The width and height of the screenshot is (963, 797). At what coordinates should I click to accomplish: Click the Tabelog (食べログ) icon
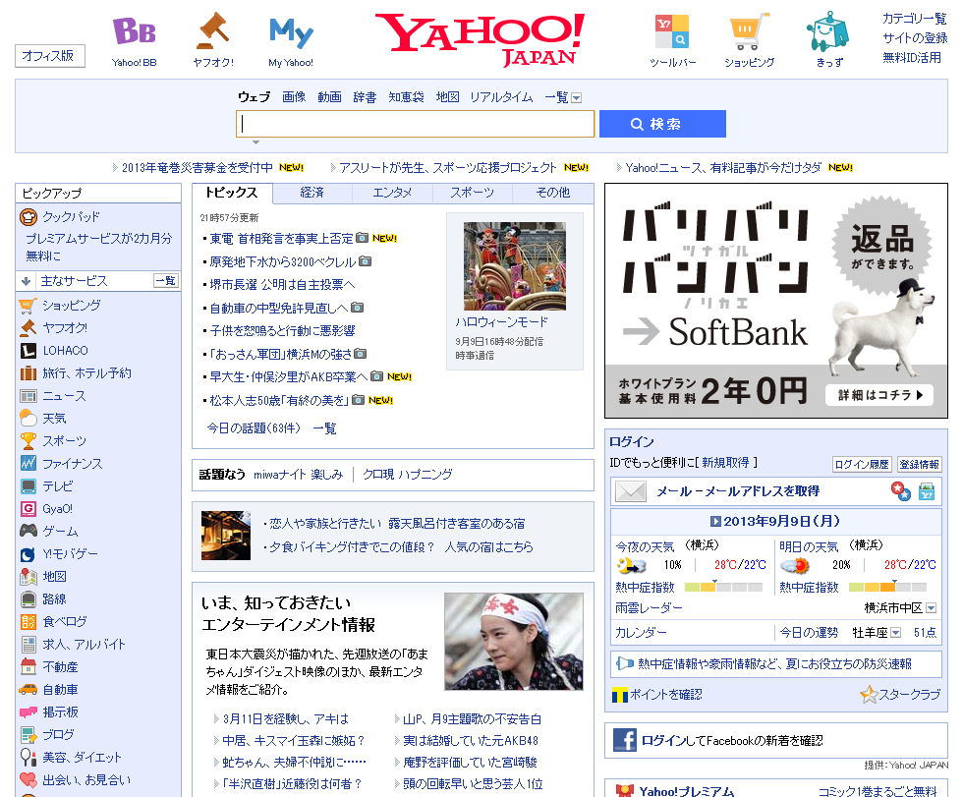tap(28, 622)
